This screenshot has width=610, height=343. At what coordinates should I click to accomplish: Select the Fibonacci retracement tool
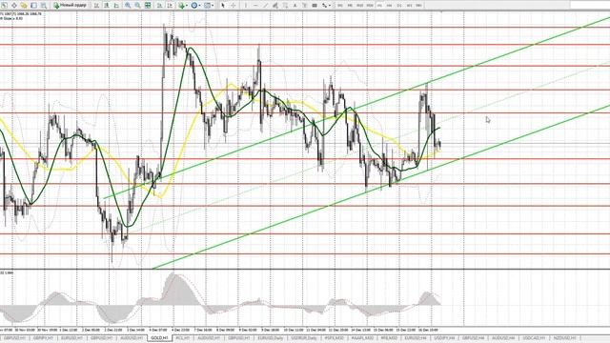tap(285, 6)
